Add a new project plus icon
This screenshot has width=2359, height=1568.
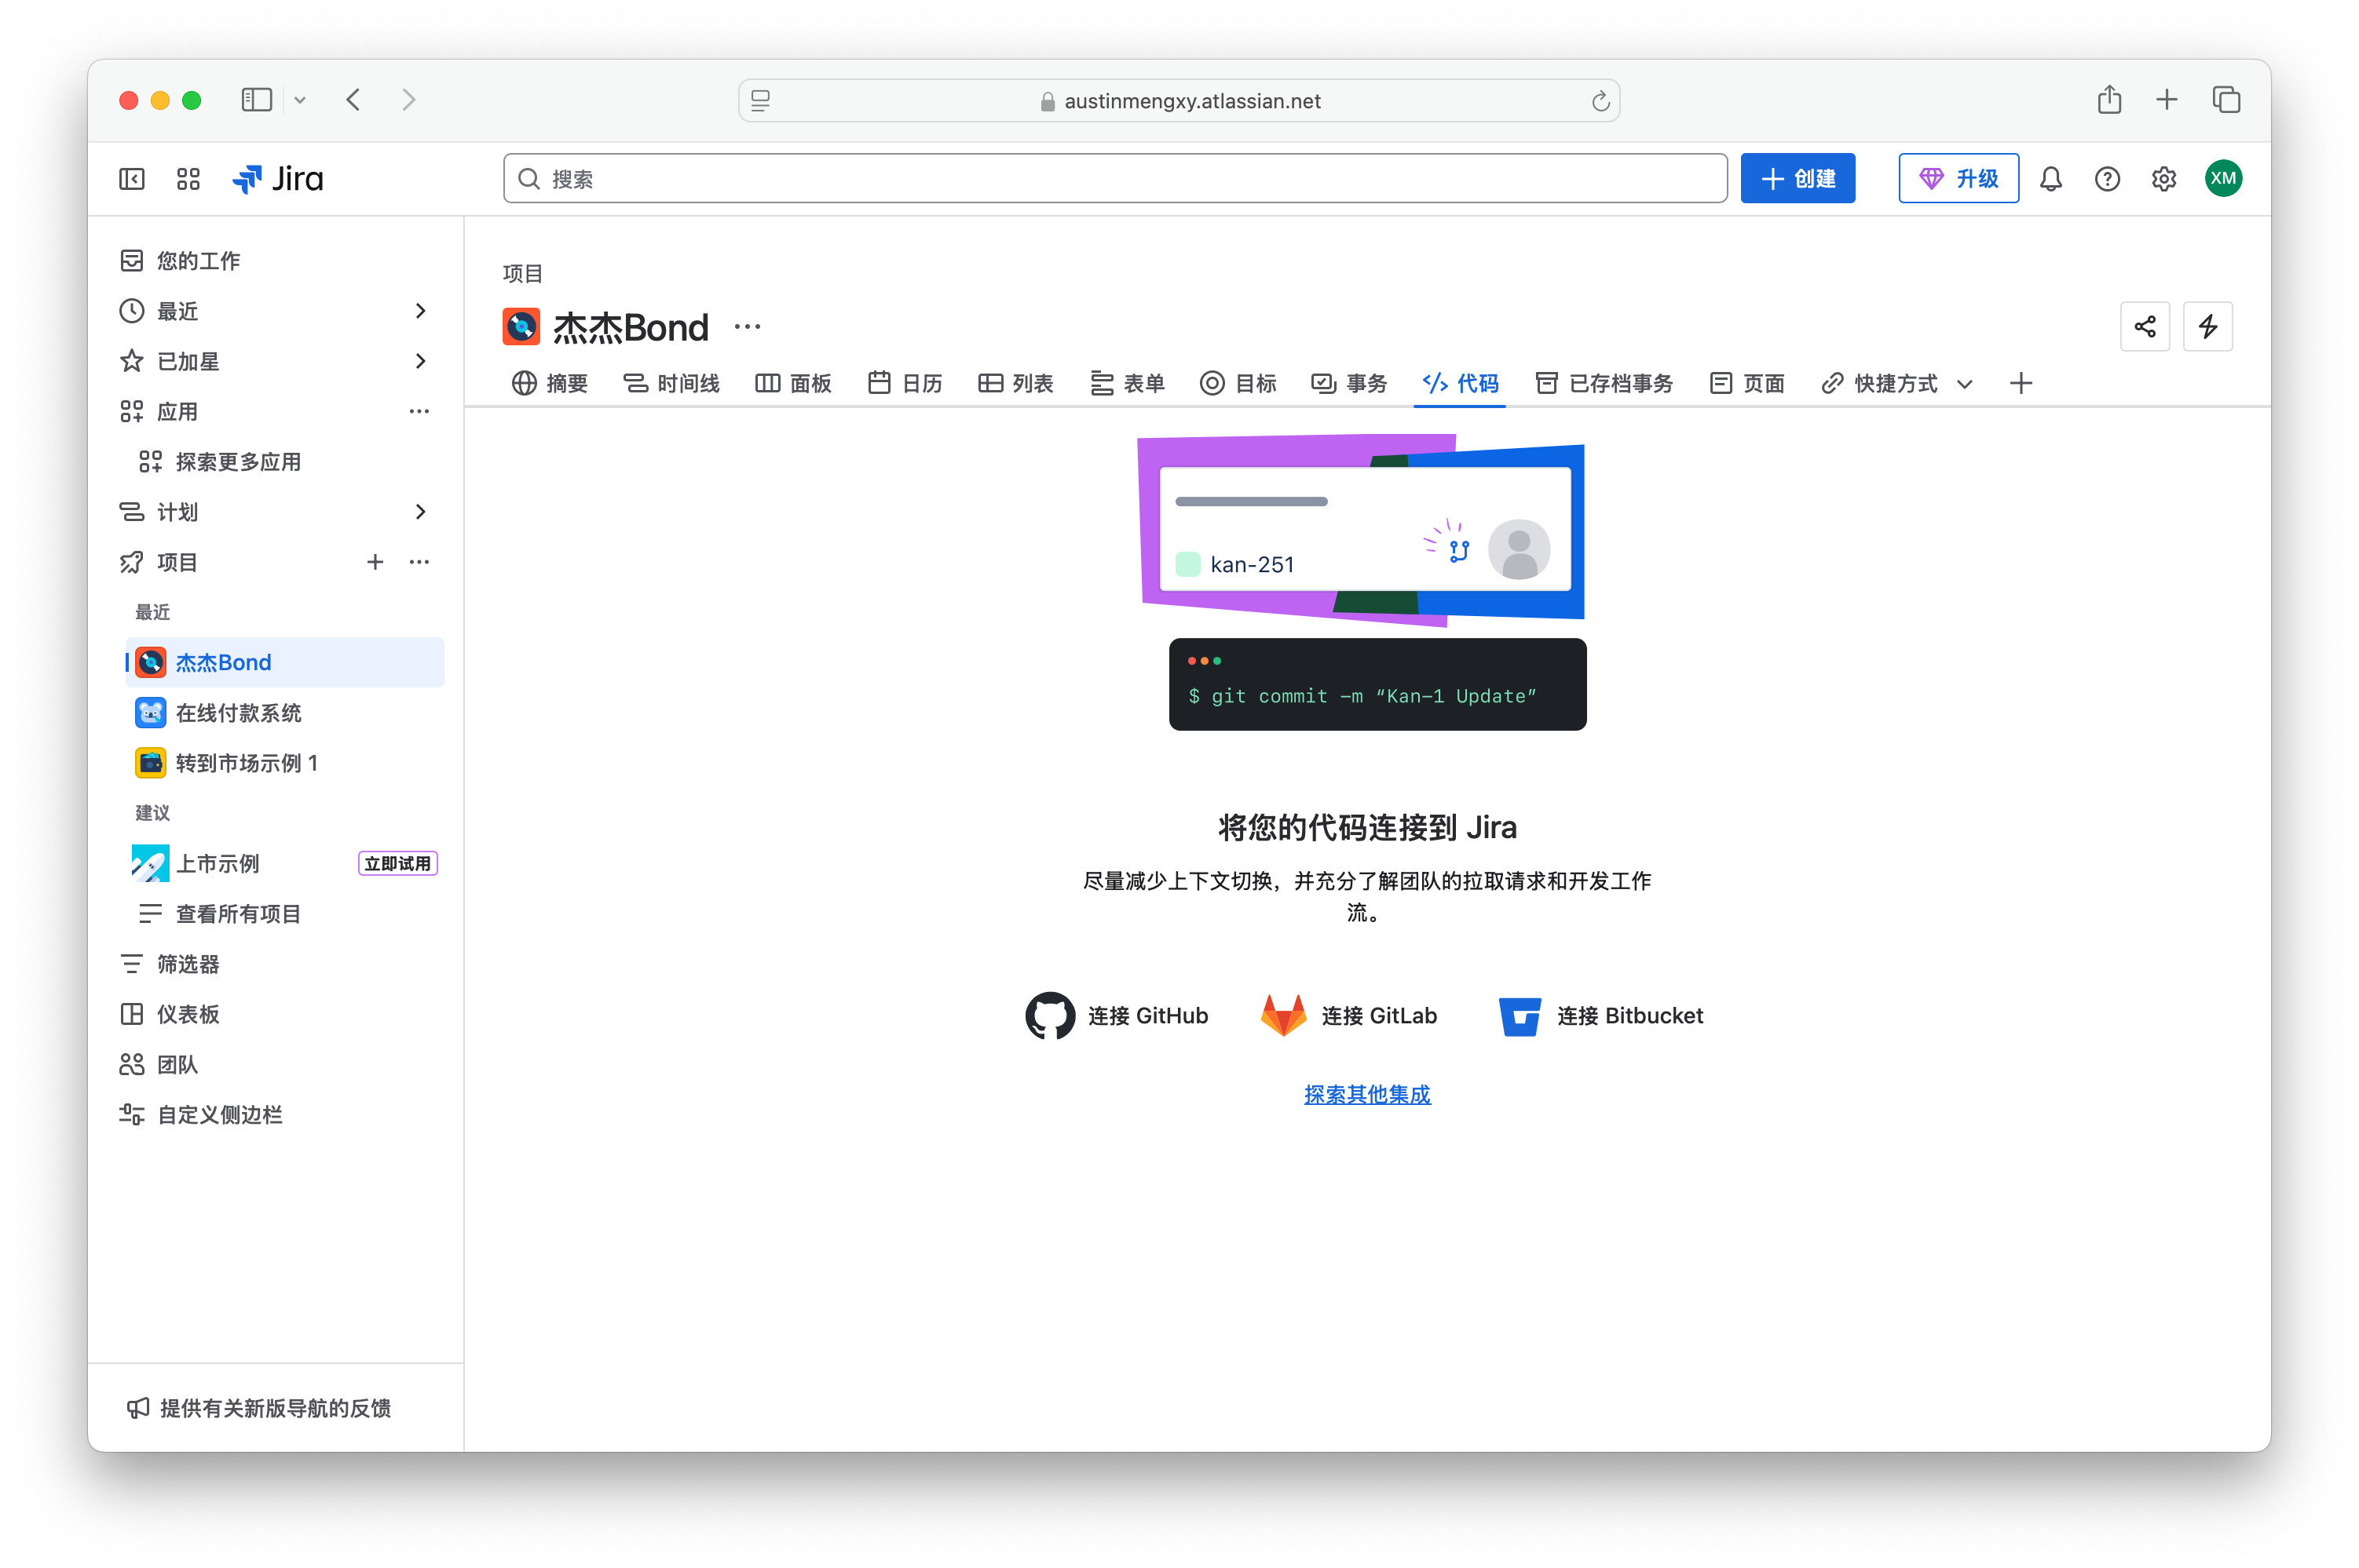coord(375,562)
